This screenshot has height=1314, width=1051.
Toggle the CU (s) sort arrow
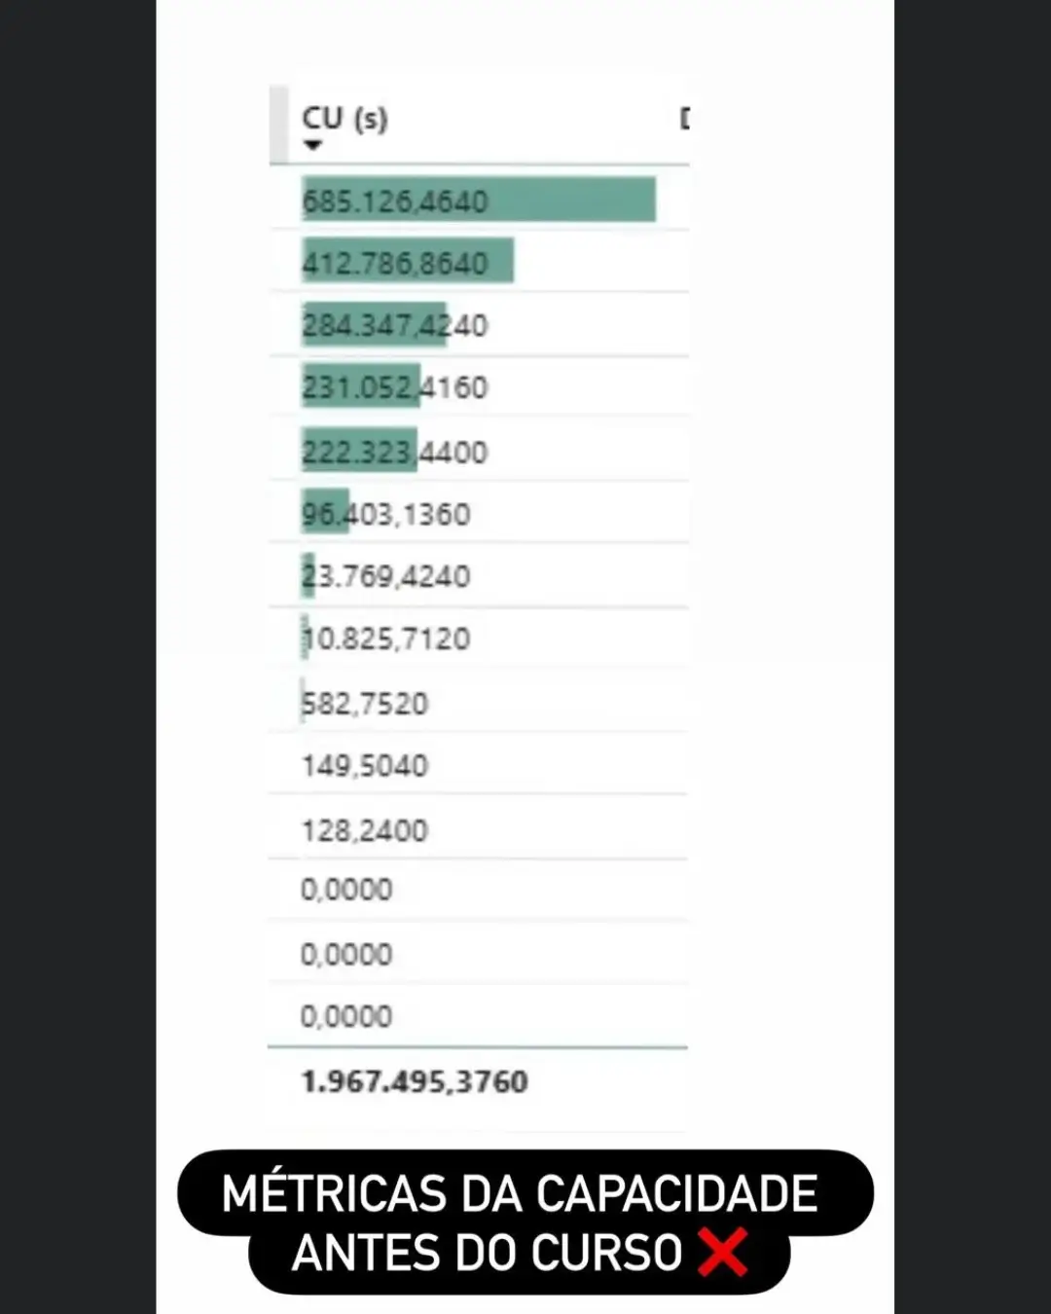pyautogui.click(x=312, y=146)
